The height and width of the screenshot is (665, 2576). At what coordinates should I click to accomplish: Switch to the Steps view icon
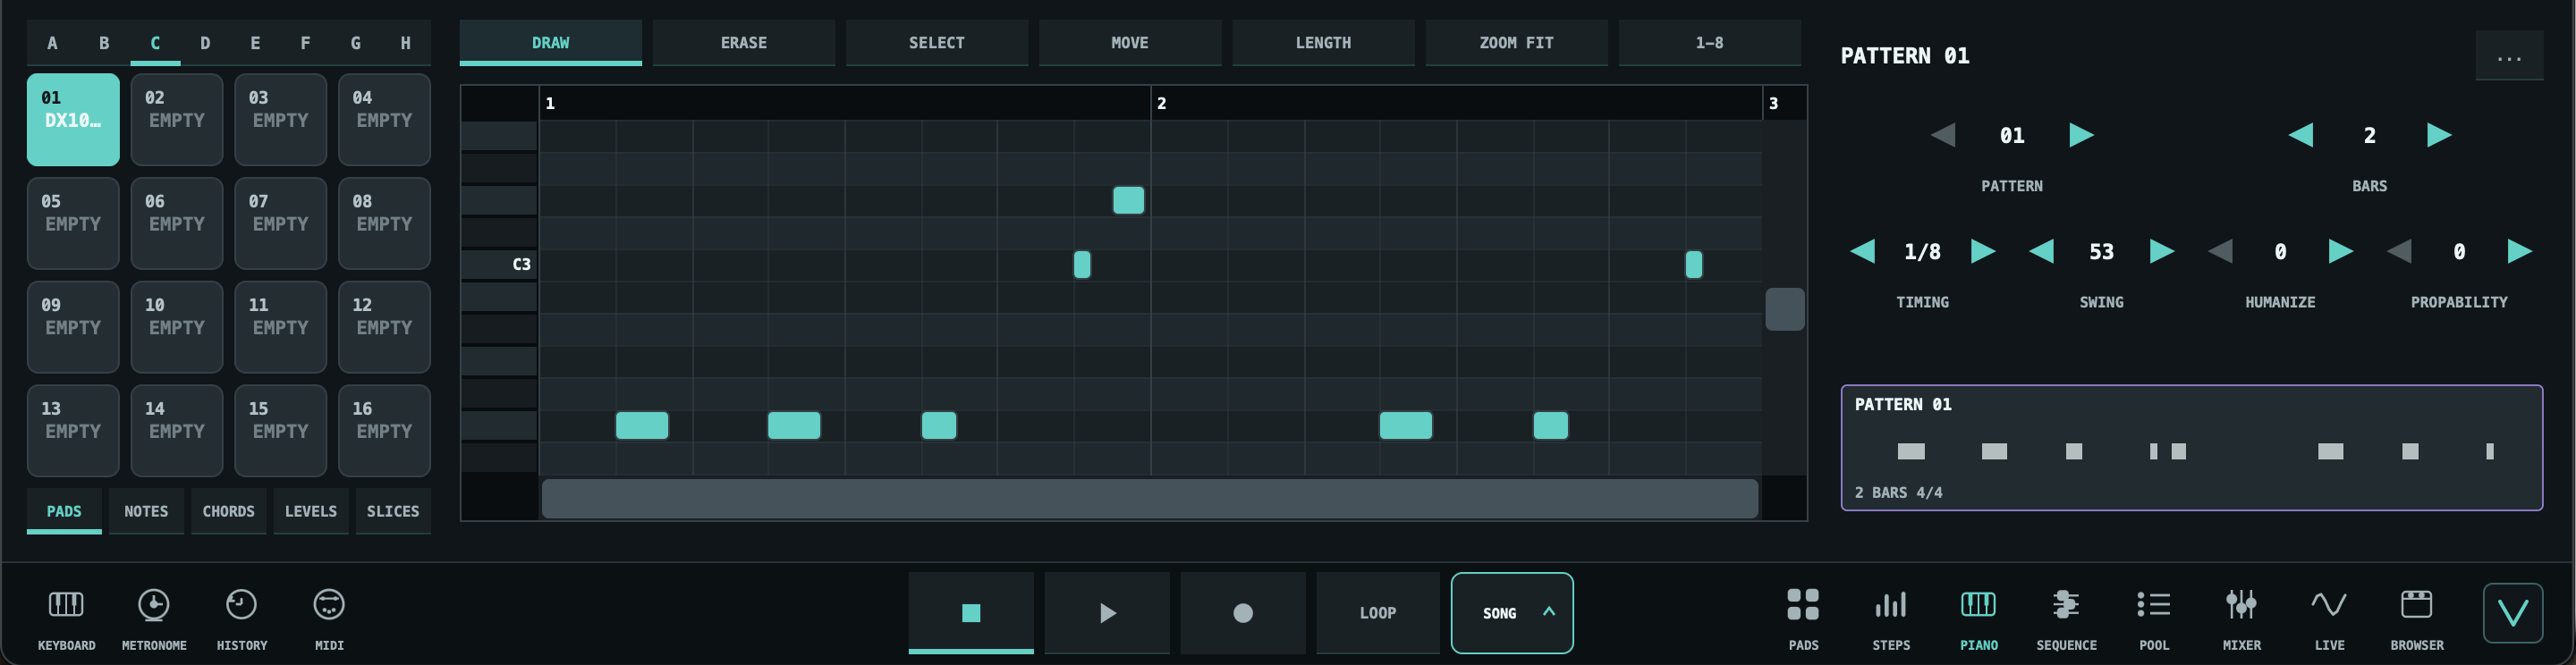[1890, 604]
